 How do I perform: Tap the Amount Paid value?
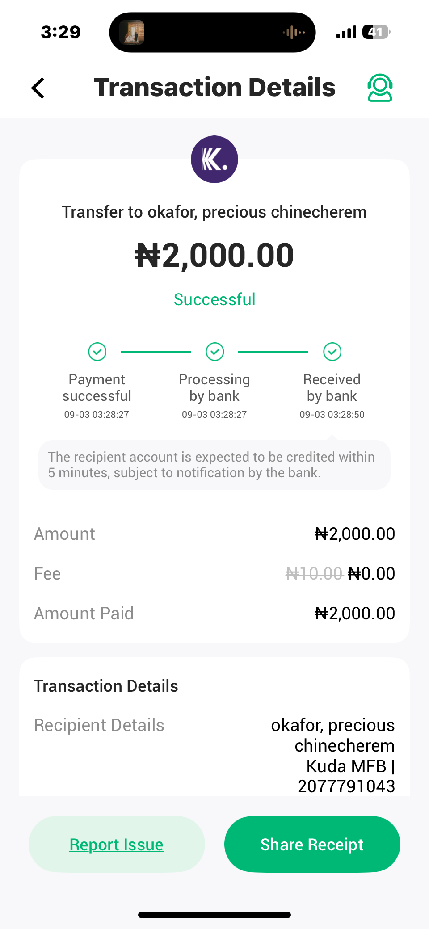click(355, 614)
